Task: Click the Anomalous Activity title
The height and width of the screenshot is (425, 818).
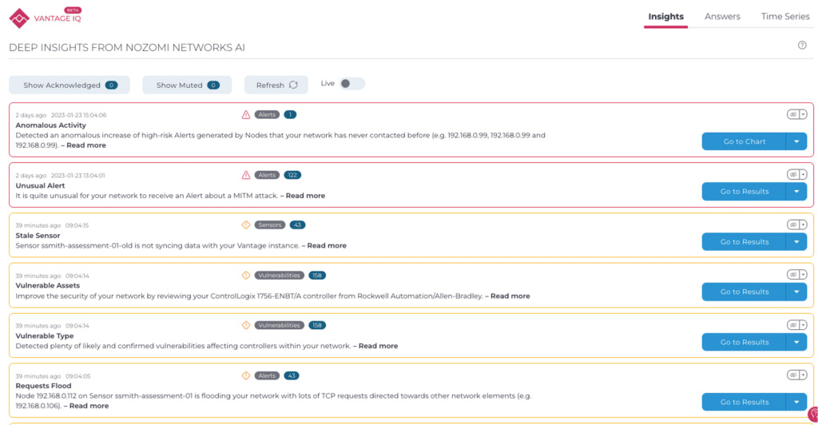Action: point(50,125)
